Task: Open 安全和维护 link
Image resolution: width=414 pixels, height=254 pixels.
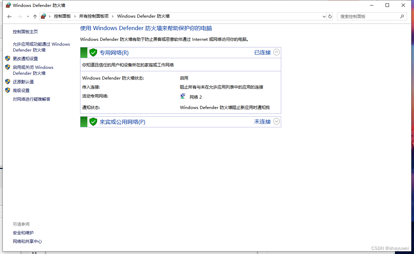Action: [23, 233]
